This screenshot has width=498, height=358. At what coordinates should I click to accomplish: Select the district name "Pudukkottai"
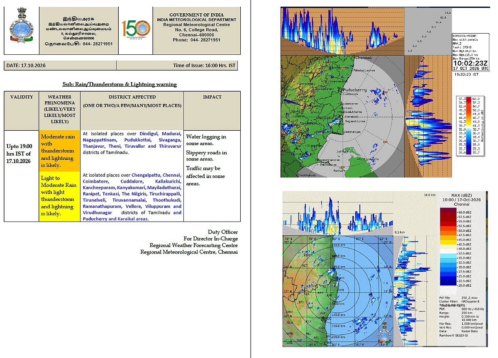[x=138, y=140]
